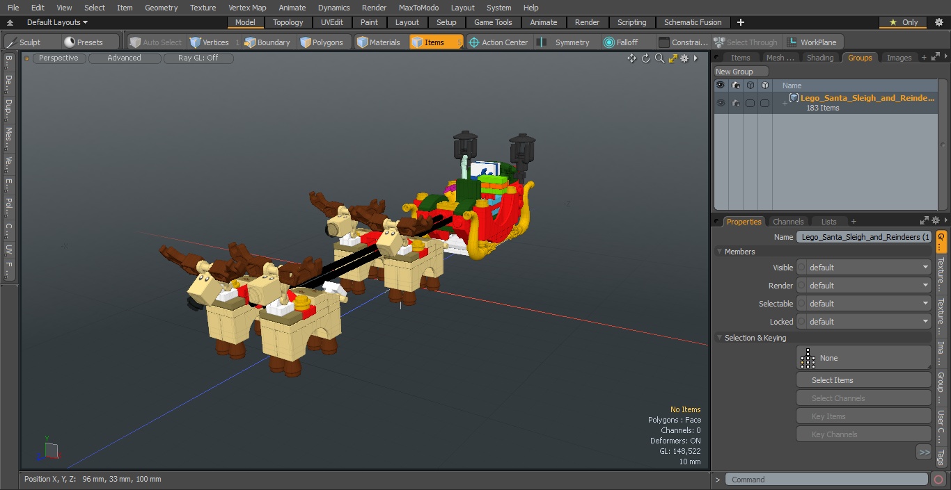Screen dimensions: 951x490
Task: Add a new layout tab with plus
Action: click(x=740, y=22)
